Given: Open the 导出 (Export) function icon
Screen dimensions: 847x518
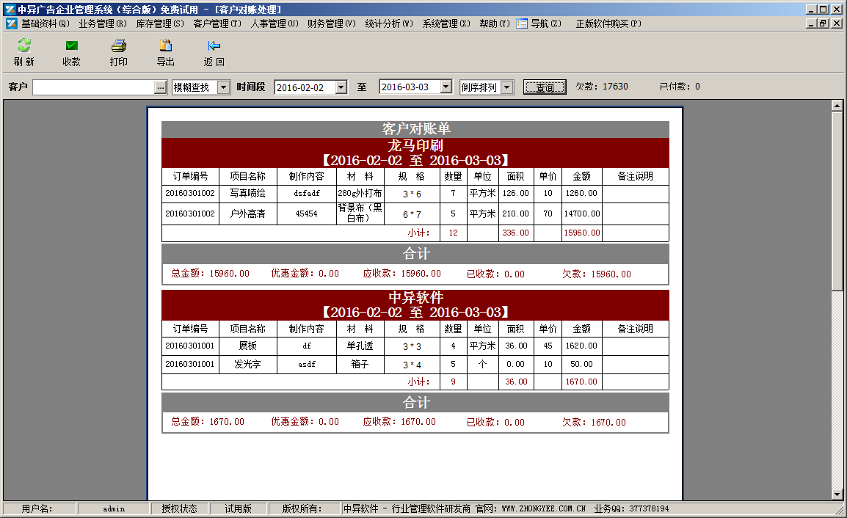Looking at the screenshot, I should point(165,53).
